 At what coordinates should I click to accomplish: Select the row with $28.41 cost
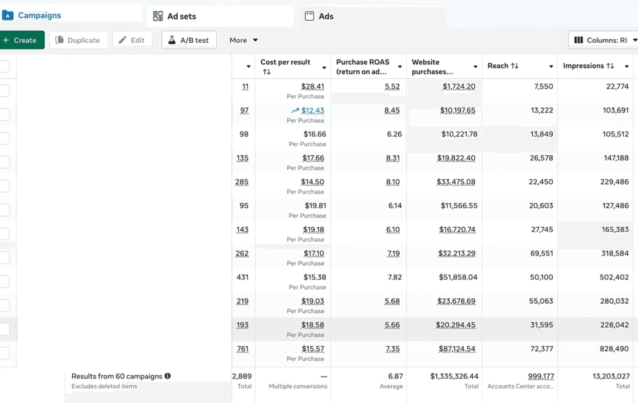click(x=5, y=91)
